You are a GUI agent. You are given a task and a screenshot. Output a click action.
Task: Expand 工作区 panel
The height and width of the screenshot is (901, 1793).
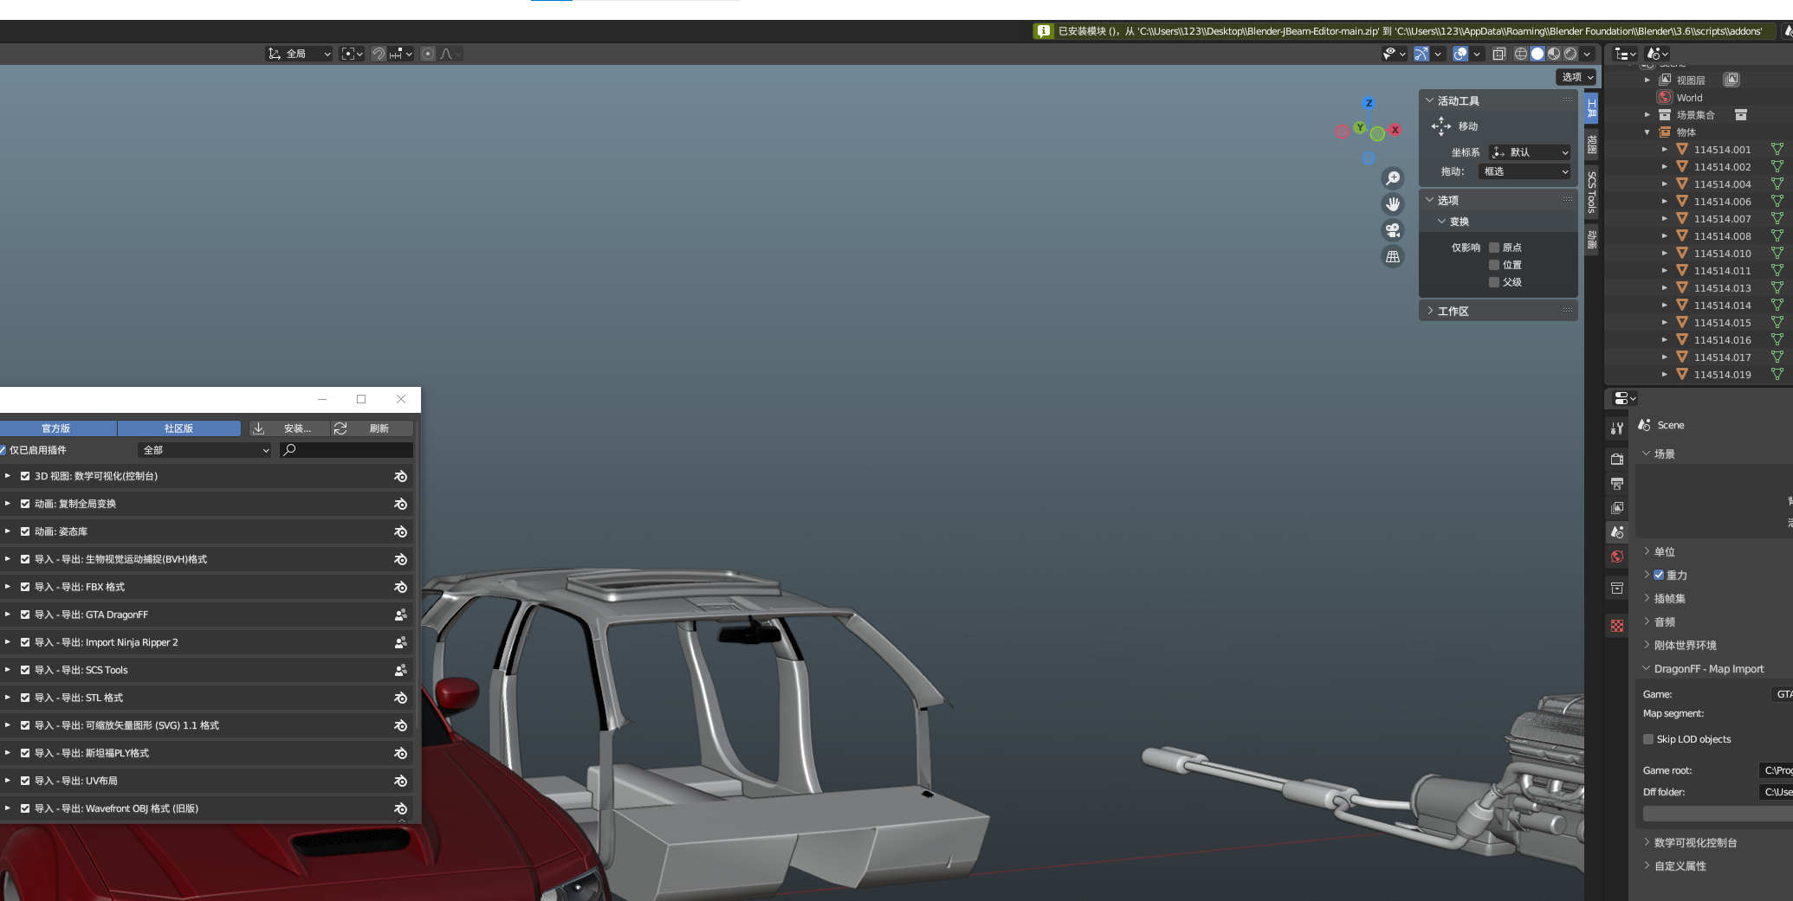click(1498, 311)
